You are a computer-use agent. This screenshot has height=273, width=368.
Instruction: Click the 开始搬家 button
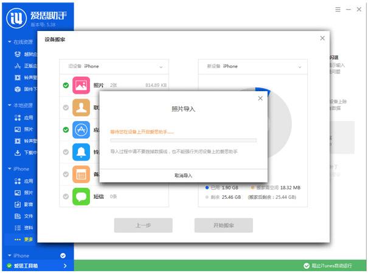coord(224,226)
